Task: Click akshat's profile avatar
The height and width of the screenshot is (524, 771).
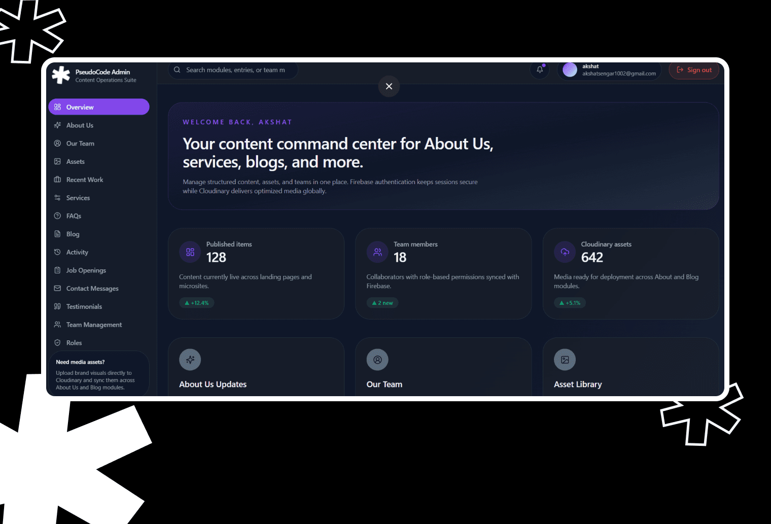Action: (570, 69)
